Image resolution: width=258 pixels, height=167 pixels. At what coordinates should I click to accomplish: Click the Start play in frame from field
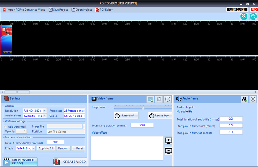click(x=231, y=125)
